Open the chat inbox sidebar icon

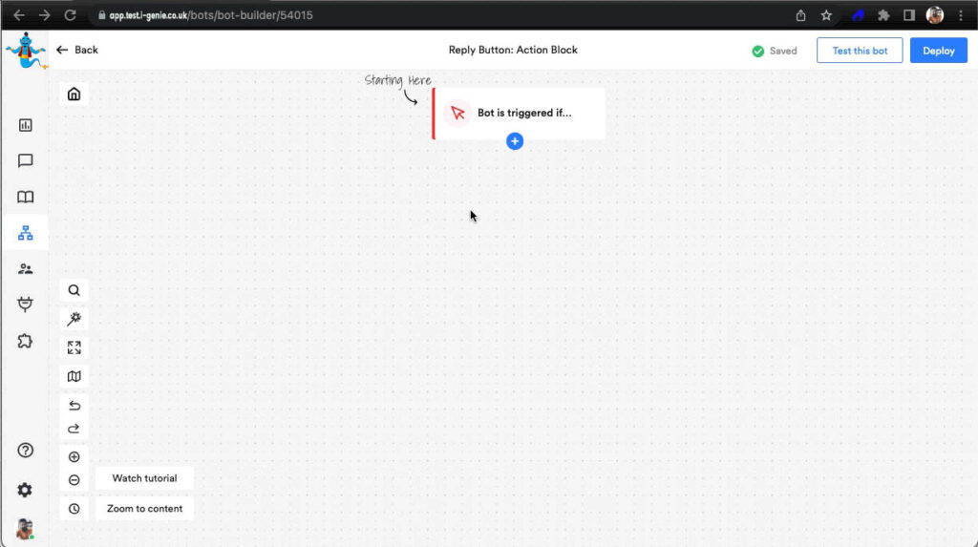click(26, 161)
